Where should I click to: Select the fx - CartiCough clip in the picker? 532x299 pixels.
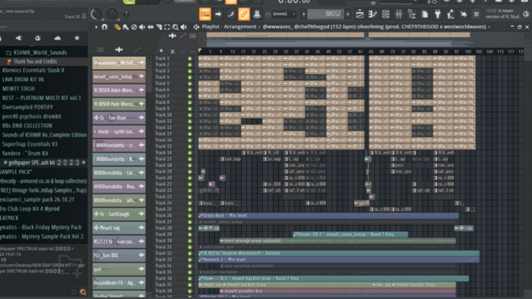coord(119,214)
